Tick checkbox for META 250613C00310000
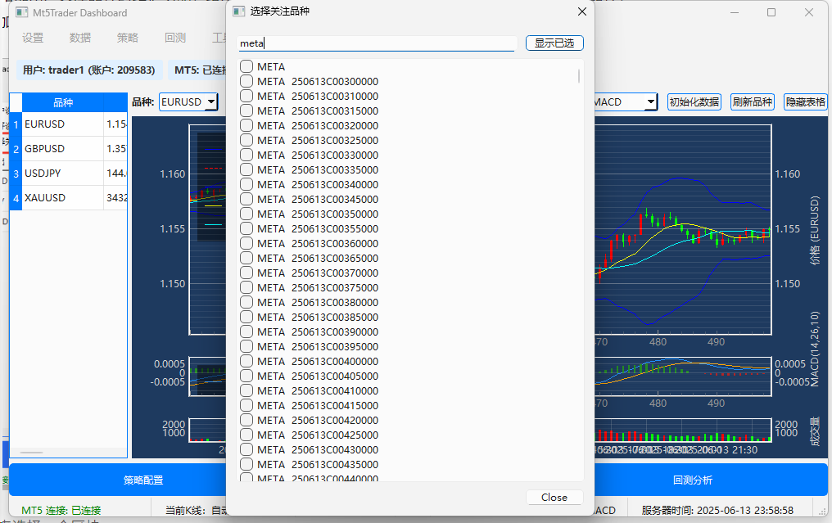 click(246, 96)
